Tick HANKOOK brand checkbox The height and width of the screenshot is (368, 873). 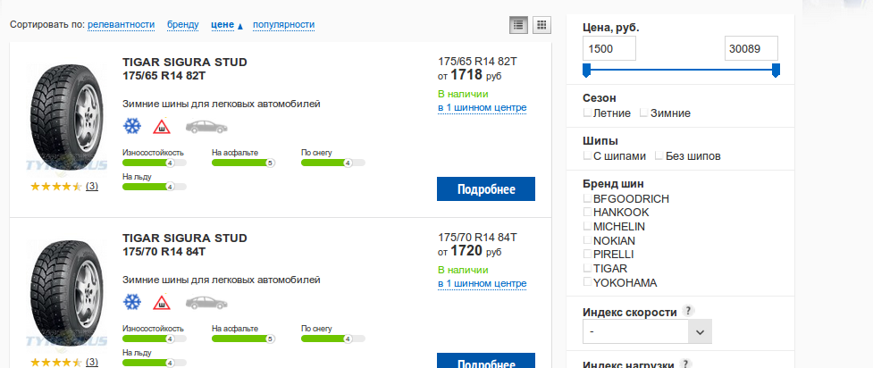pyautogui.click(x=587, y=212)
